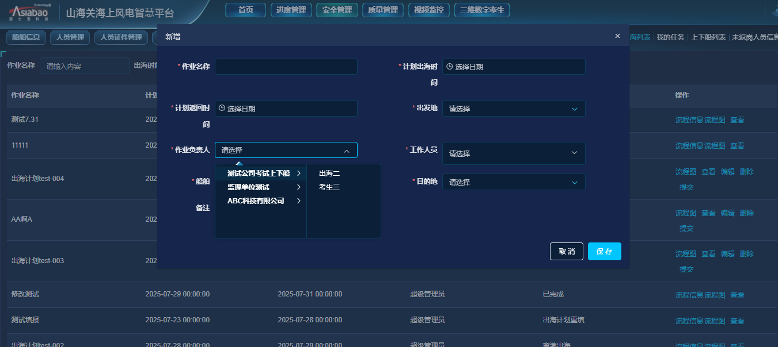
Task: Open the 安全管理 menu
Action: pyautogui.click(x=337, y=10)
